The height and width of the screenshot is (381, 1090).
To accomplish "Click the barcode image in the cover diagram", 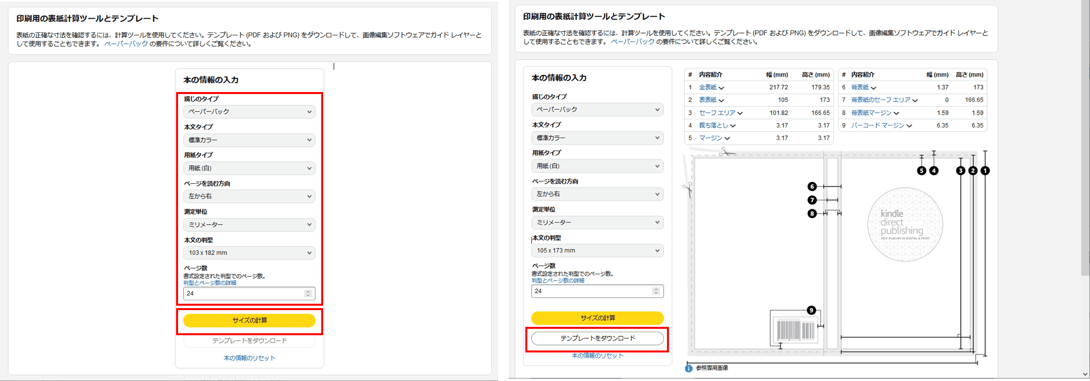I will pyautogui.click(x=795, y=330).
